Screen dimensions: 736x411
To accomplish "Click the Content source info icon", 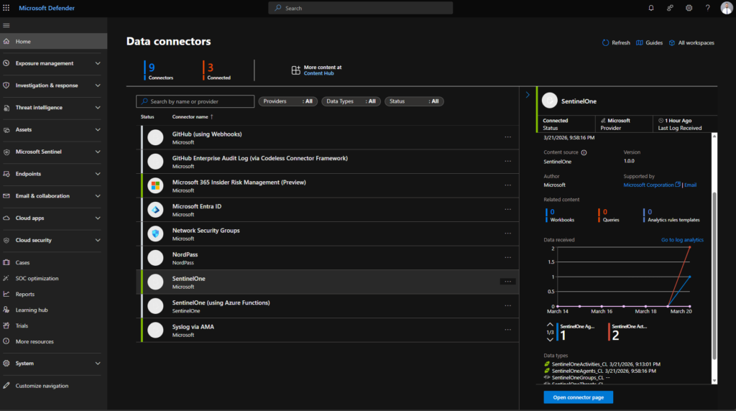I will [584, 152].
